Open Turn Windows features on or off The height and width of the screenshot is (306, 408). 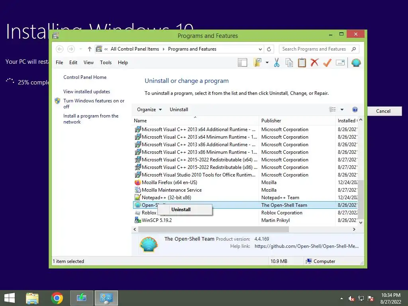(94, 104)
